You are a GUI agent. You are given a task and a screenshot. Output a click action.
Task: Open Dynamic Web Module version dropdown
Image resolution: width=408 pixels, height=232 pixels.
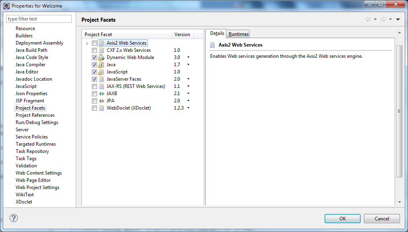[189, 57]
